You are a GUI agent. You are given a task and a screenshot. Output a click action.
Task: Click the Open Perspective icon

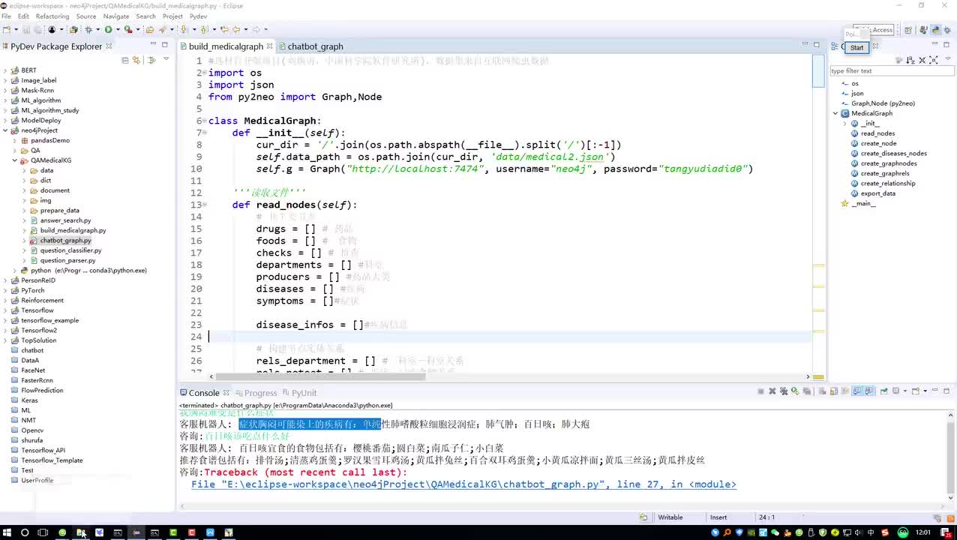click(908, 30)
